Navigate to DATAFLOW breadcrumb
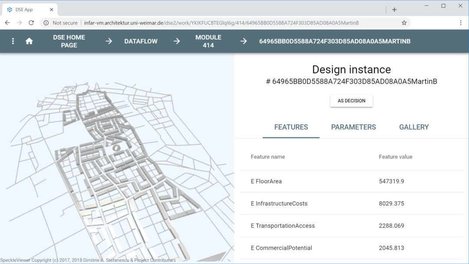This screenshot has width=469, height=264. (x=141, y=41)
